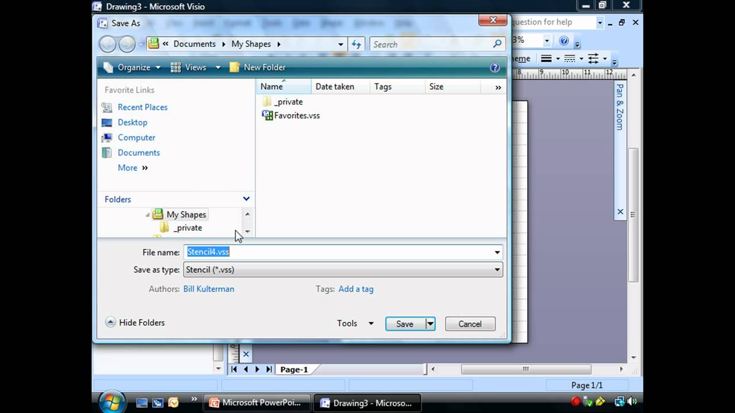The height and width of the screenshot is (413, 735).
Task: Go to previous page in Visio
Action: click(x=246, y=369)
